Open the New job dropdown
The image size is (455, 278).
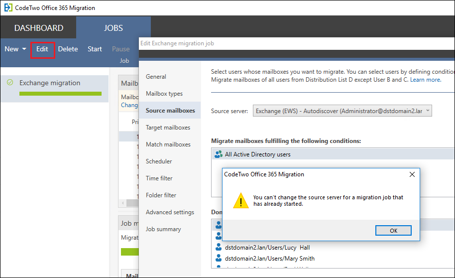[x=15, y=49]
